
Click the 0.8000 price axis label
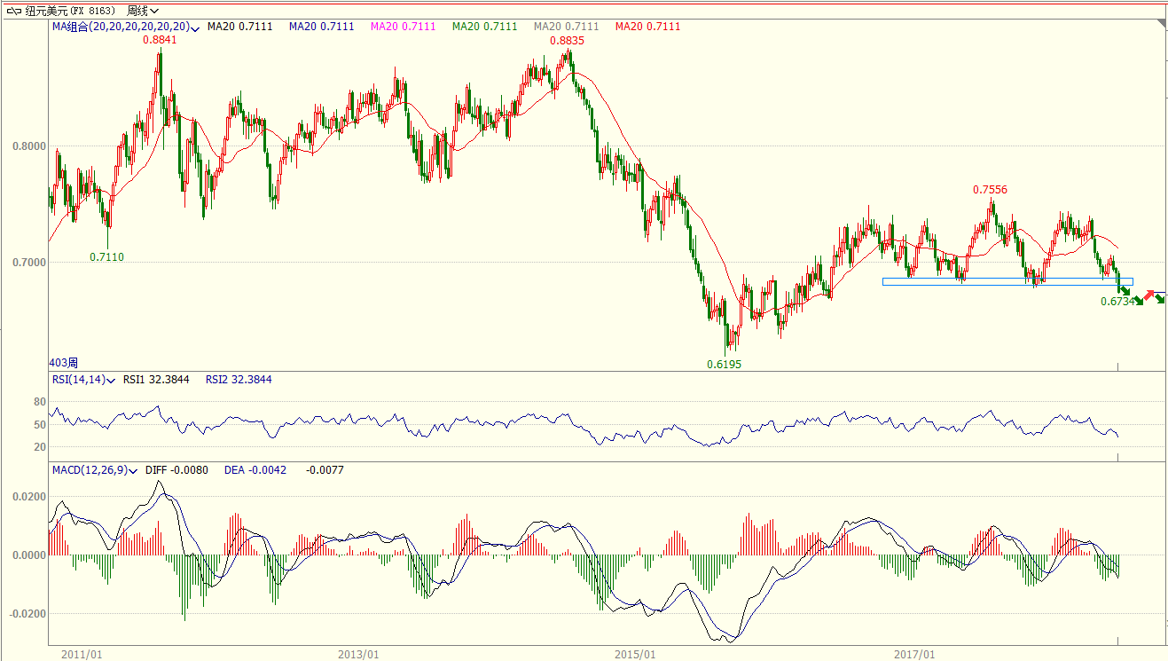point(27,146)
